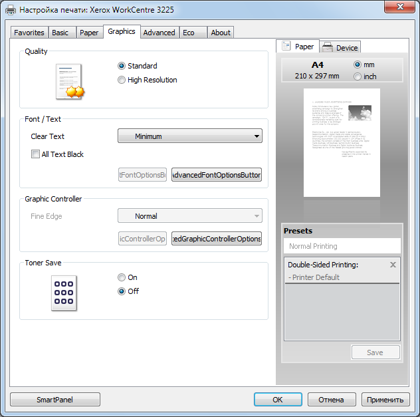Select the Paper preview tab on the right

click(x=297, y=47)
